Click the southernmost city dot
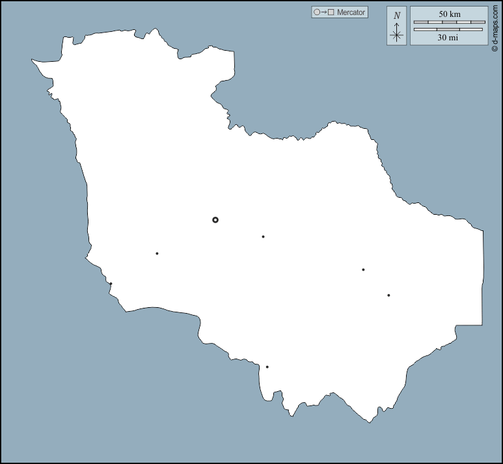Image resolution: width=503 pixels, height=464 pixels. point(267,367)
